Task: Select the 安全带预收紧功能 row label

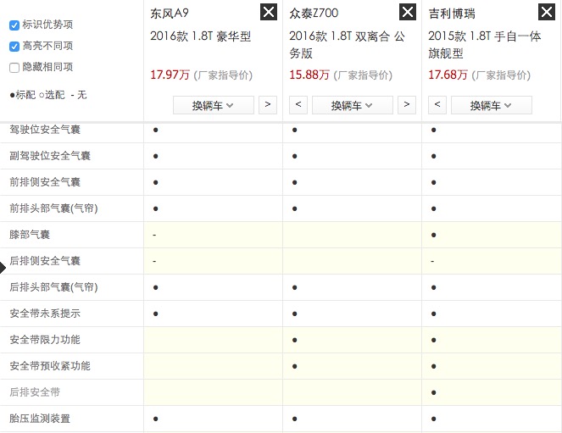Action: 50,366
